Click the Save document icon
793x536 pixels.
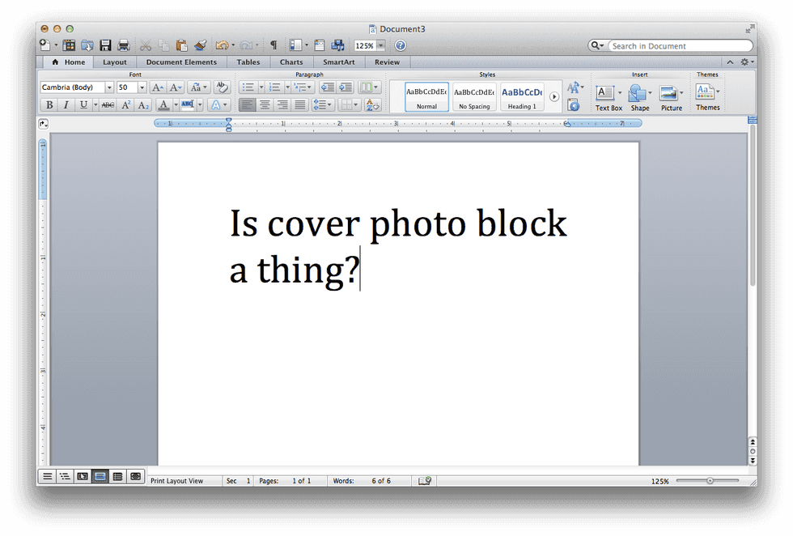105,45
